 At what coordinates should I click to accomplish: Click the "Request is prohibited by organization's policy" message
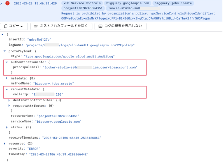click(104, 13)
